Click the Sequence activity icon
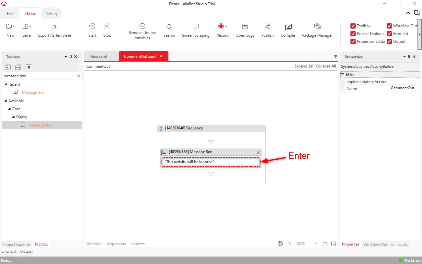Screen dimensions: 422x264 [160, 128]
